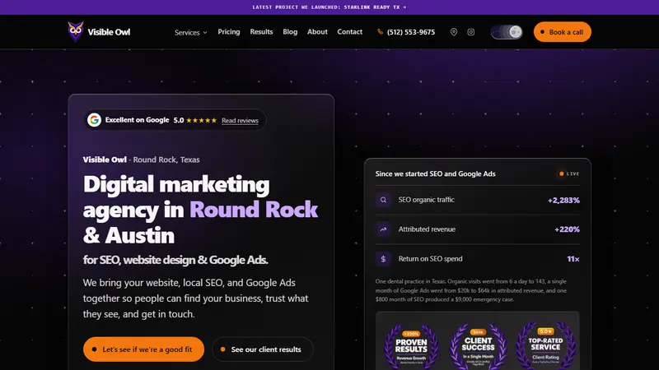The image size is (659, 370).
Task: Open the Contact page
Action: tap(349, 32)
